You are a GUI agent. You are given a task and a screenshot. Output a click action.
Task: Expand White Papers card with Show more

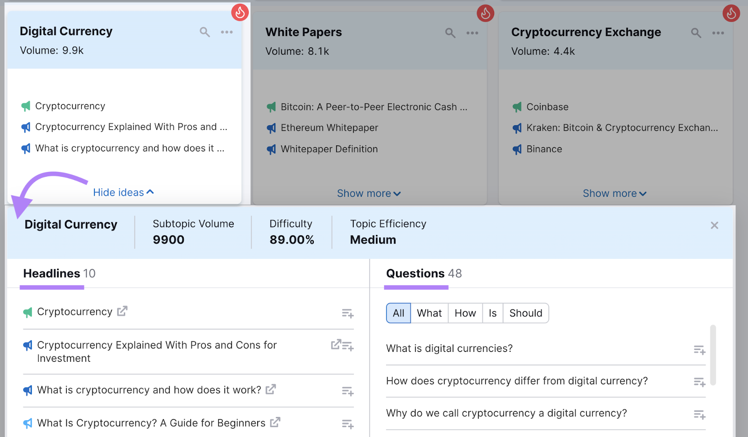[369, 193]
